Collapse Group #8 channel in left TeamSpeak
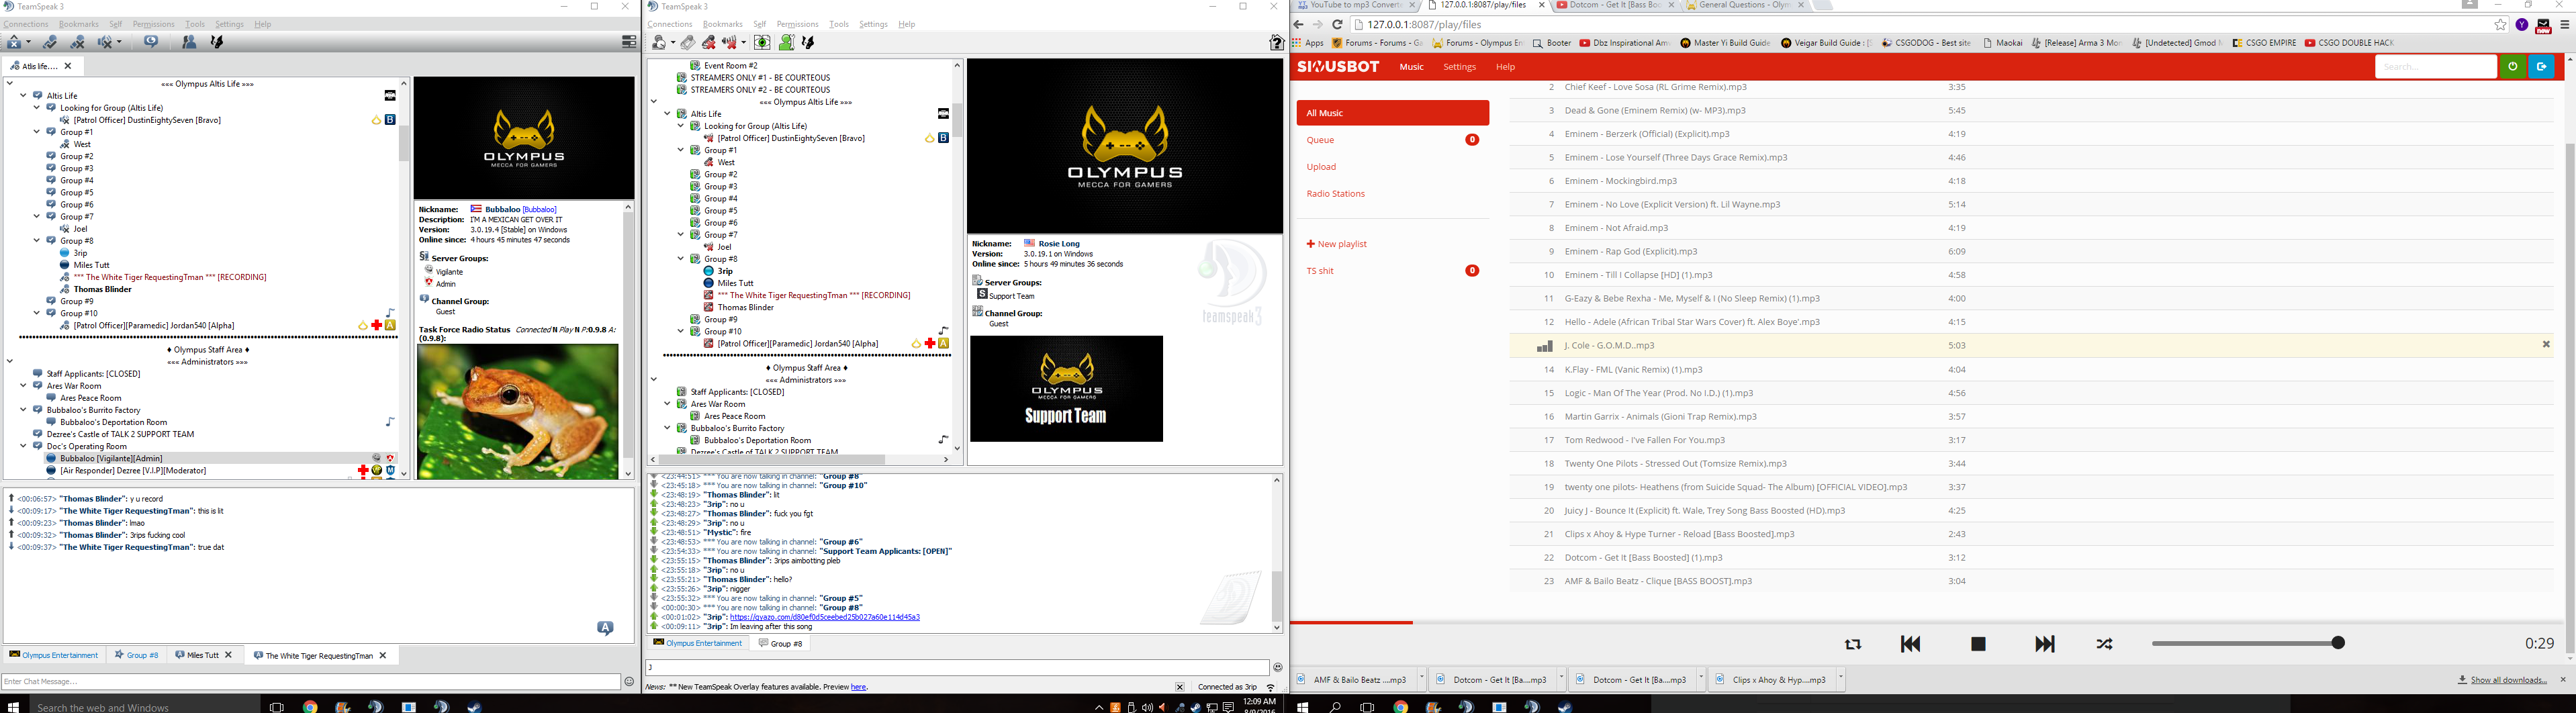Screen dimensions: 2576x713 click(37, 241)
